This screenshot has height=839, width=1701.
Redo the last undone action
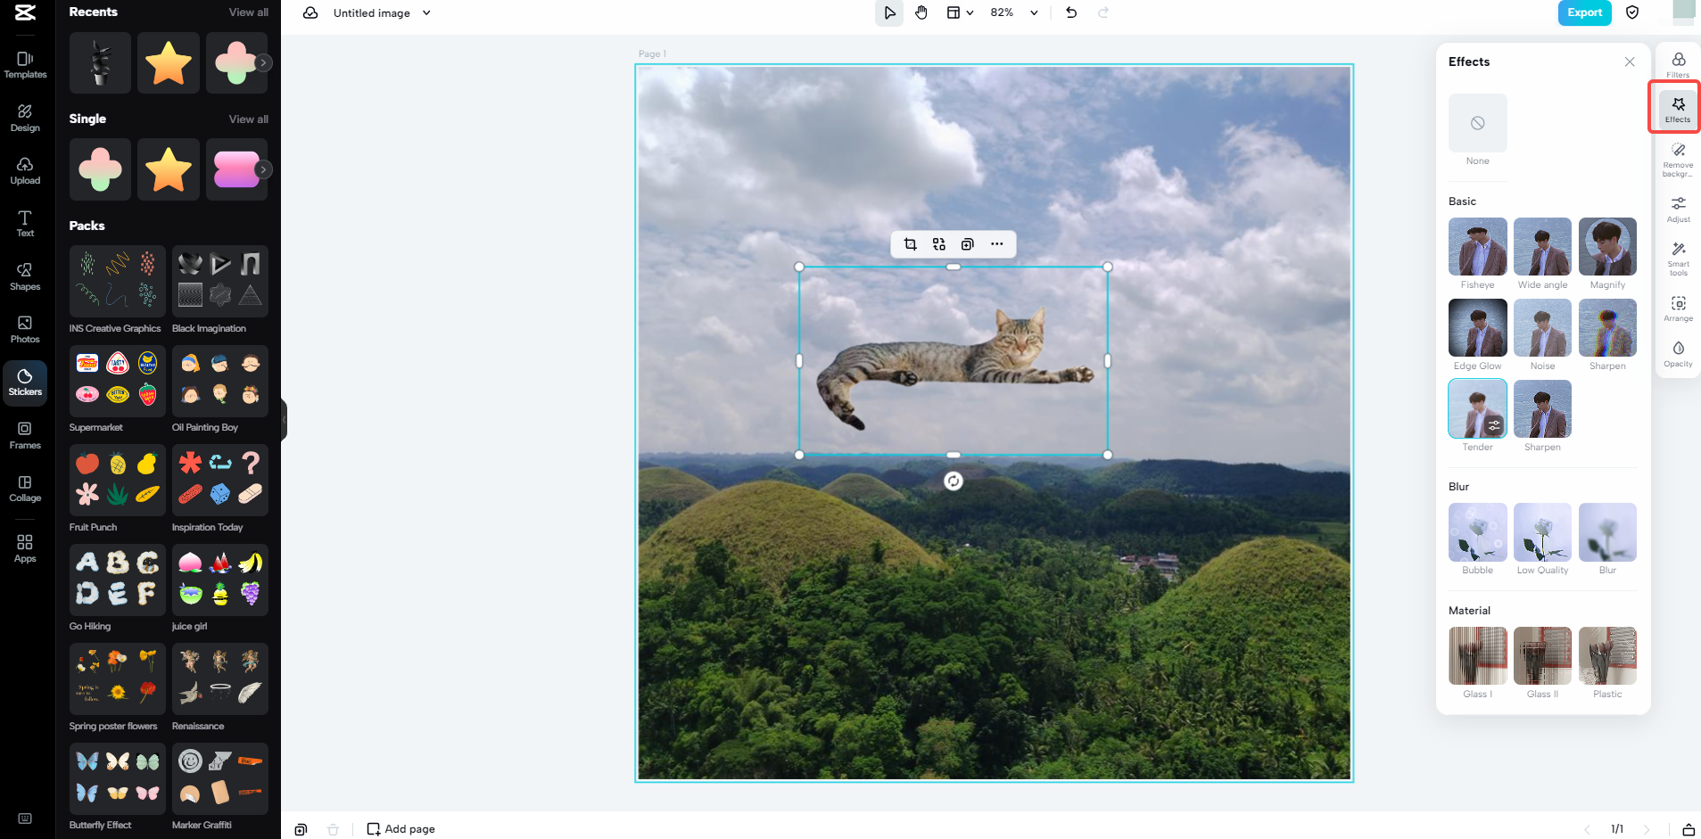point(1103,12)
